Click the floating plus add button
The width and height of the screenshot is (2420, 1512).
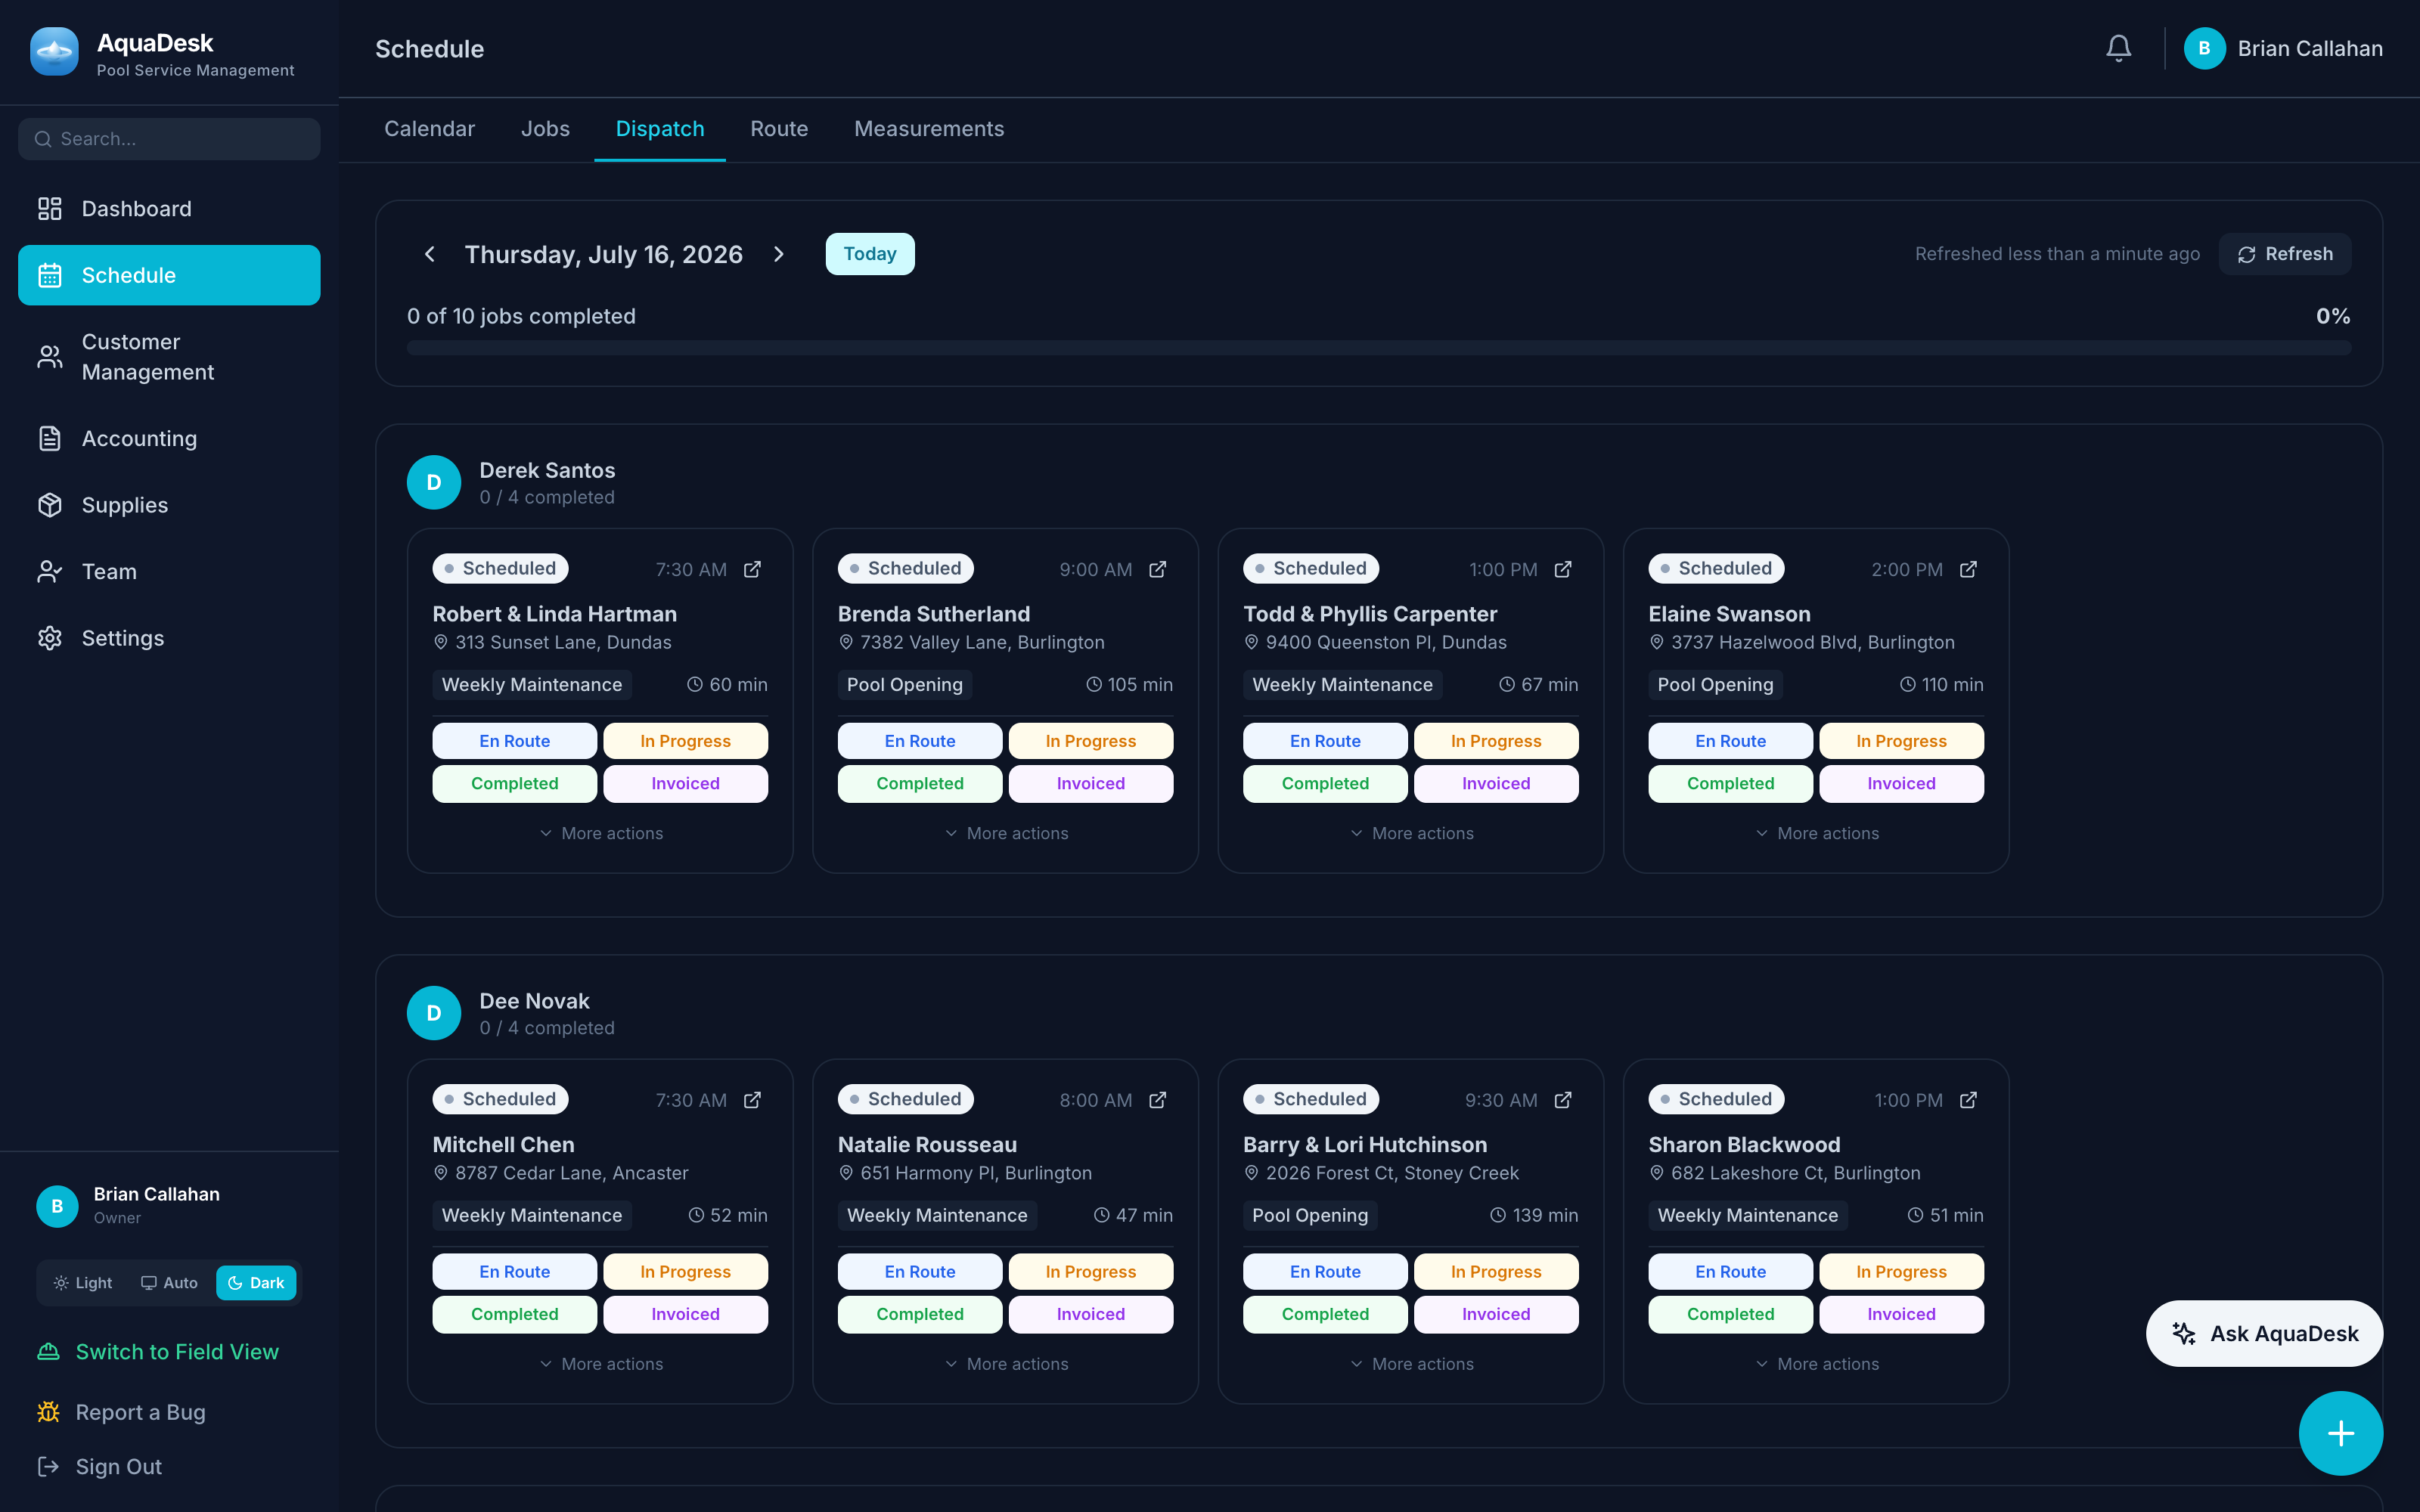click(2340, 1433)
